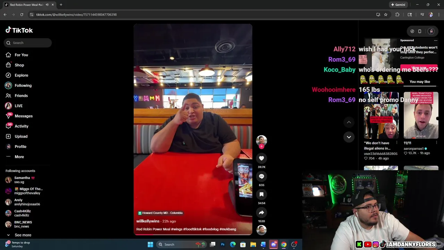This screenshot has height=250, width=444.
Task: Click the video progress bar at the bottom
Action: click(193, 235)
